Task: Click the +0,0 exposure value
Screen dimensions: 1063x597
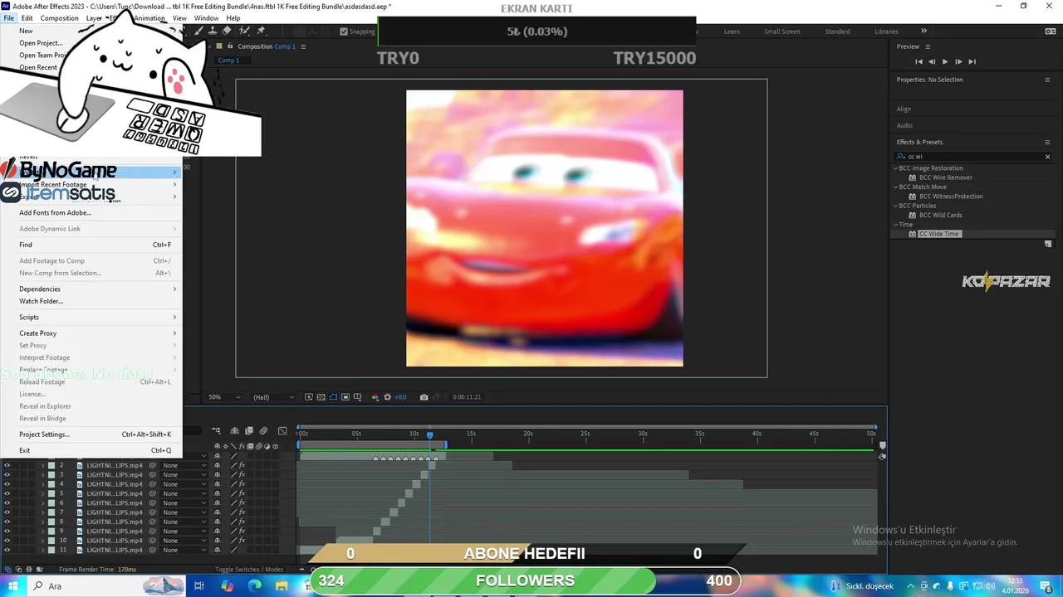Action: 400,397
